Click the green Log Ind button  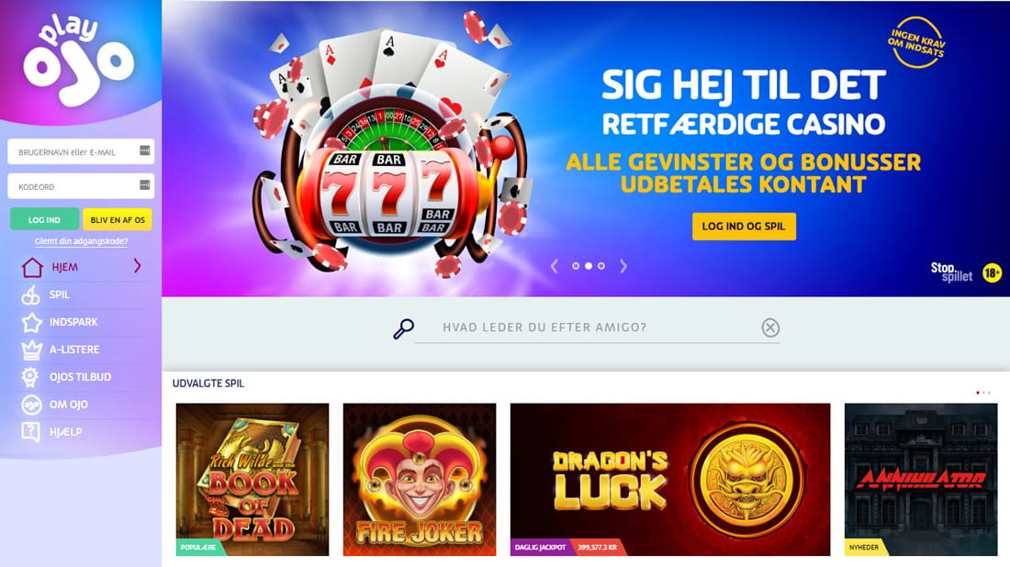tap(44, 219)
